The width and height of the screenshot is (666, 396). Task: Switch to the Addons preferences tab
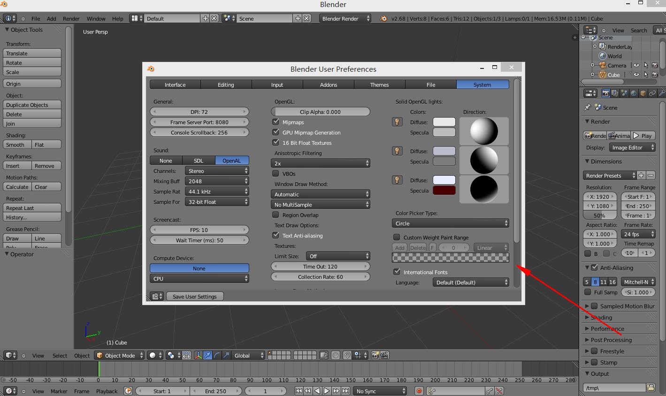[329, 84]
